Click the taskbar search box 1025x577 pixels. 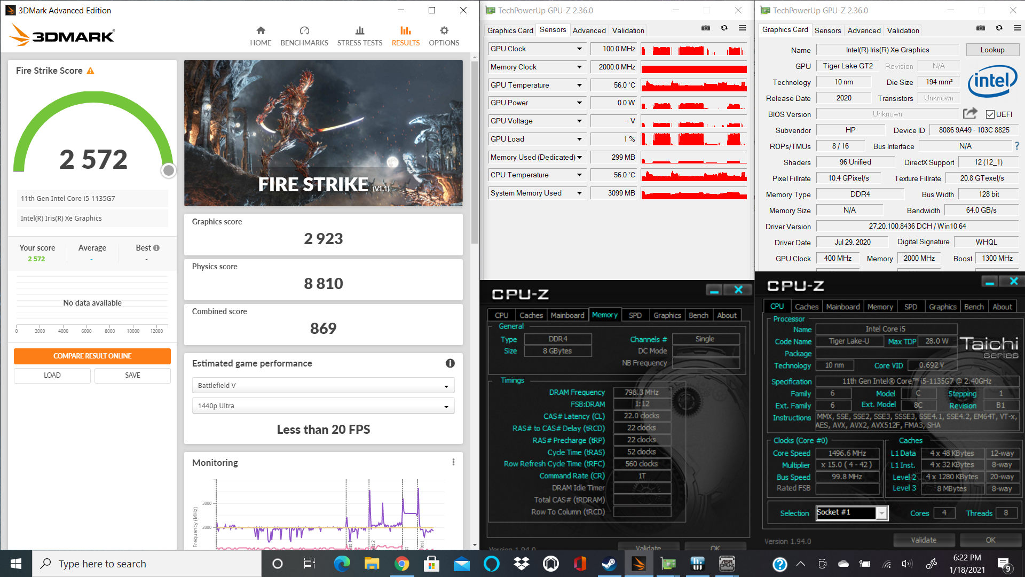[147, 564]
